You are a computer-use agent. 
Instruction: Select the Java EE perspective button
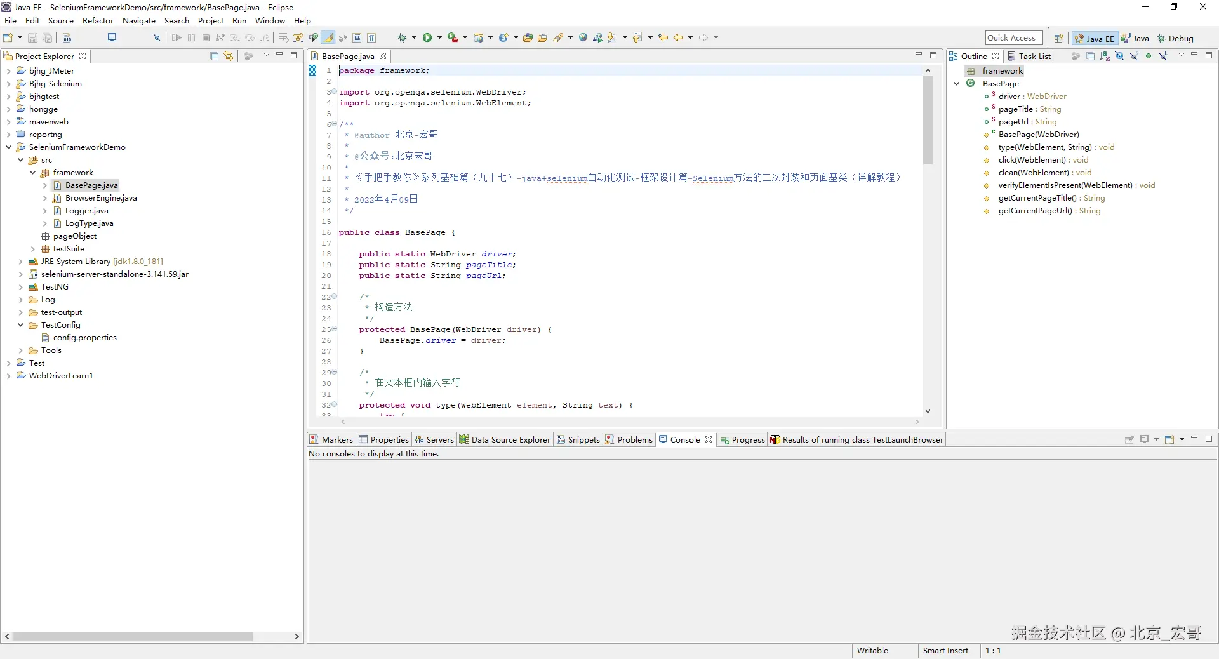[1094, 39]
